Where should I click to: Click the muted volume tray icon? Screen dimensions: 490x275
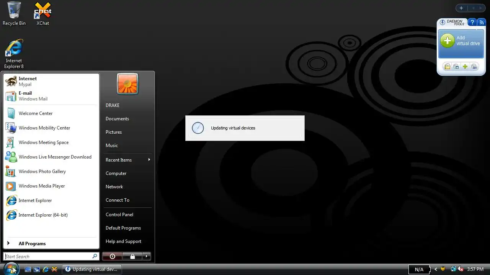[461, 269]
